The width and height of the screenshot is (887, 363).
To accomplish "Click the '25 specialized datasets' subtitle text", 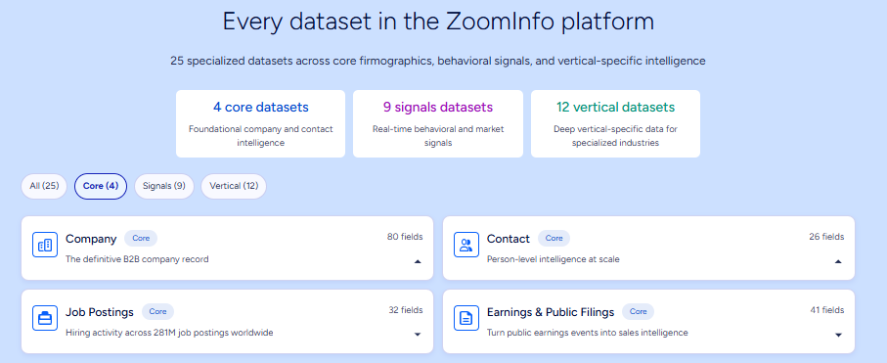I will 438,61.
